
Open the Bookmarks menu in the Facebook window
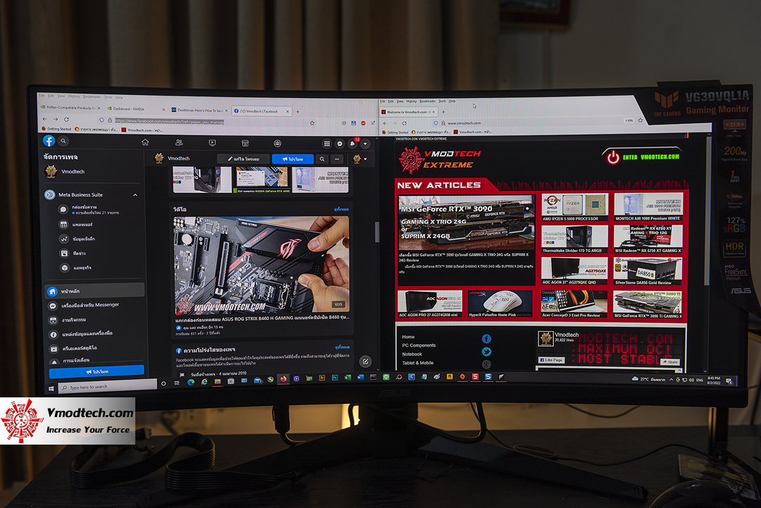click(91, 97)
